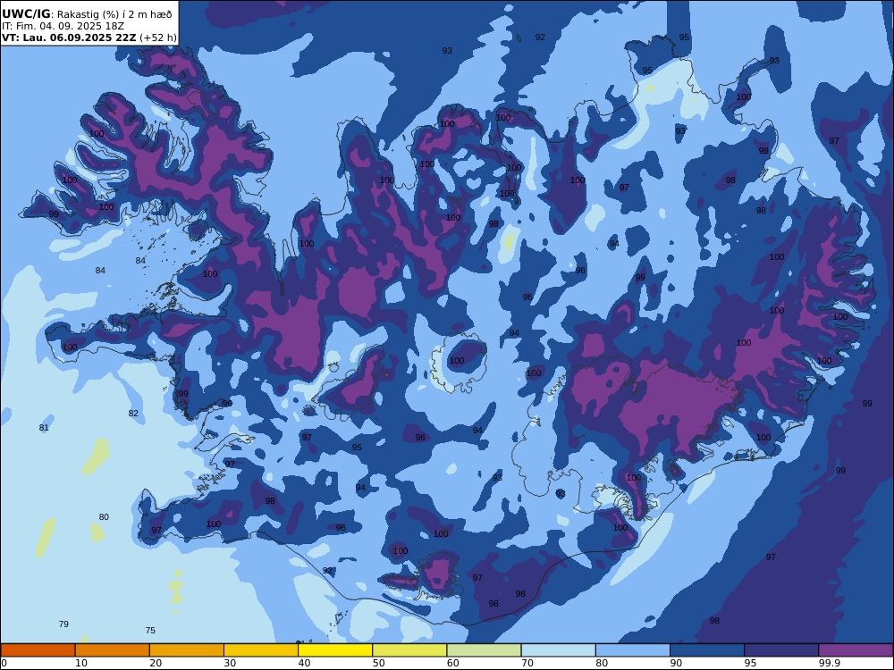Click the 80 humidity value on the map

coord(103,516)
